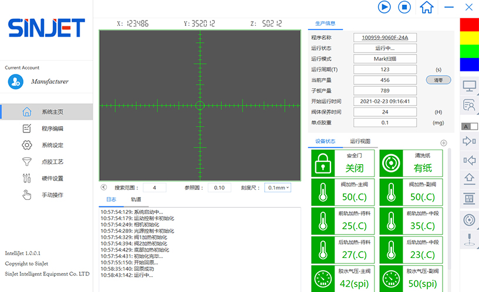
Task: Click the red color block
Action: click(x=469, y=25)
